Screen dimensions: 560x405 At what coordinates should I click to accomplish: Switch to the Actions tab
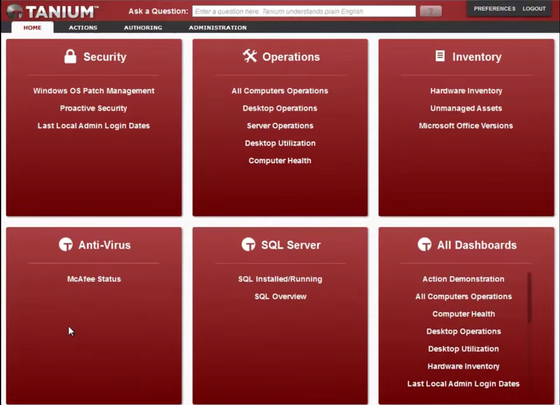click(83, 28)
